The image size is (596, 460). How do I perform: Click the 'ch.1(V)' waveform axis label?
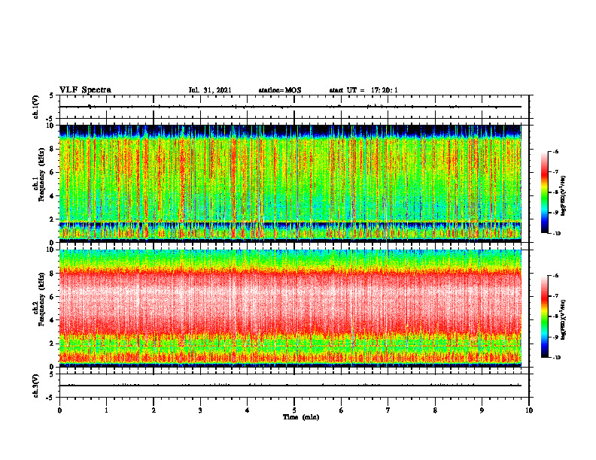coord(35,107)
